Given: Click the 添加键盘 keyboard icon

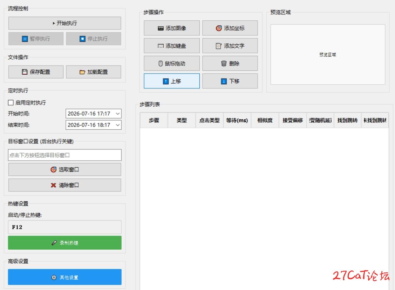Looking at the screenshot, I should (161, 46).
